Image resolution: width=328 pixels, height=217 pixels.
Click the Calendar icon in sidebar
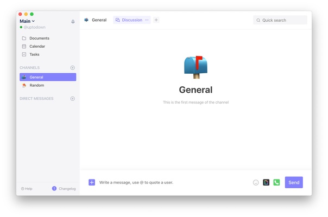pyautogui.click(x=24, y=46)
